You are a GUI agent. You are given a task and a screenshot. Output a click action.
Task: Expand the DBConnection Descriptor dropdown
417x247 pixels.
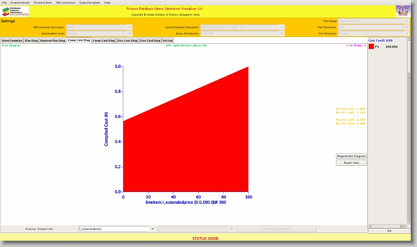click(129, 27)
